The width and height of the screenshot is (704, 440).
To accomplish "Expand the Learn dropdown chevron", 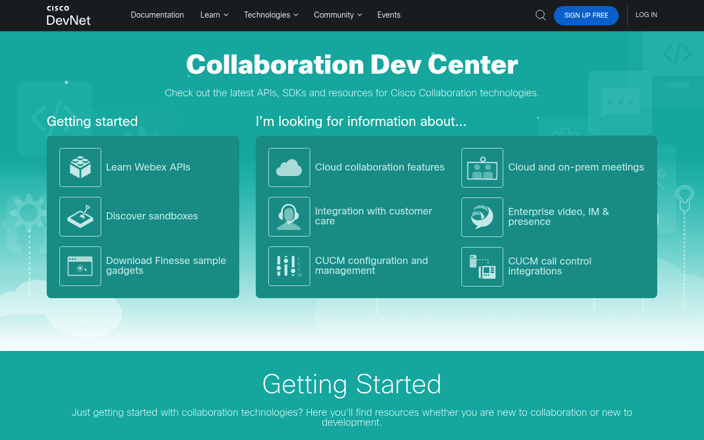I will coord(226,15).
